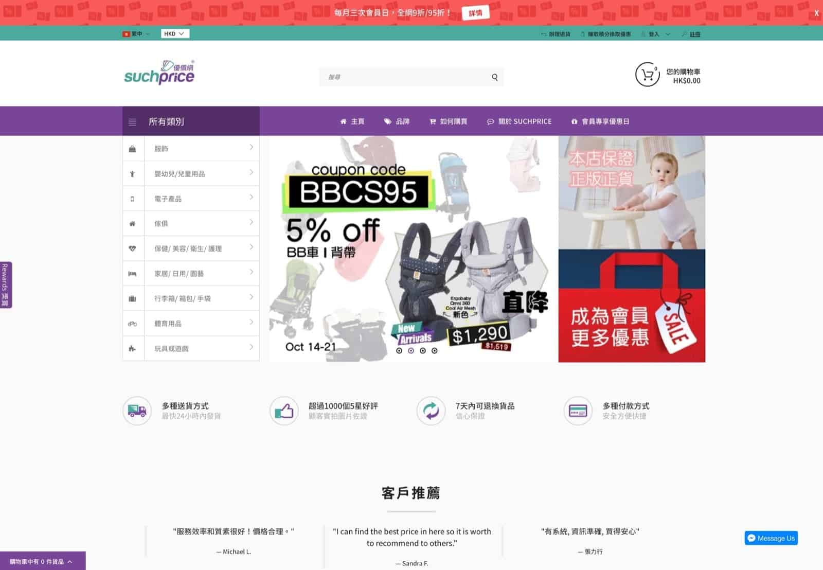Click the delivery truck icon

pos(137,411)
